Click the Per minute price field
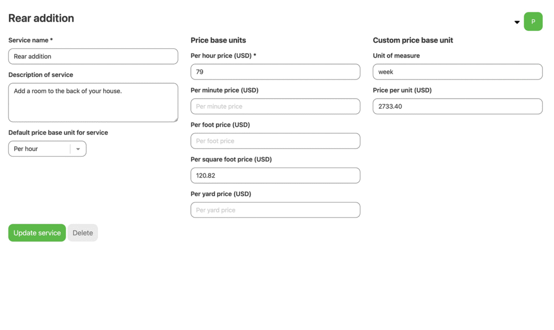The height and width of the screenshot is (330, 554). 275,107
